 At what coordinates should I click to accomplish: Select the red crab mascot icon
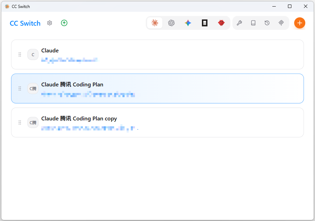[221, 23]
